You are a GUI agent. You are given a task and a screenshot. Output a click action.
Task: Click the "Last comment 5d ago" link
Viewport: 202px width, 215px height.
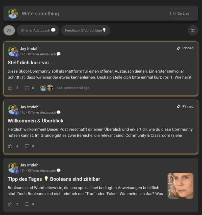coord(73,88)
